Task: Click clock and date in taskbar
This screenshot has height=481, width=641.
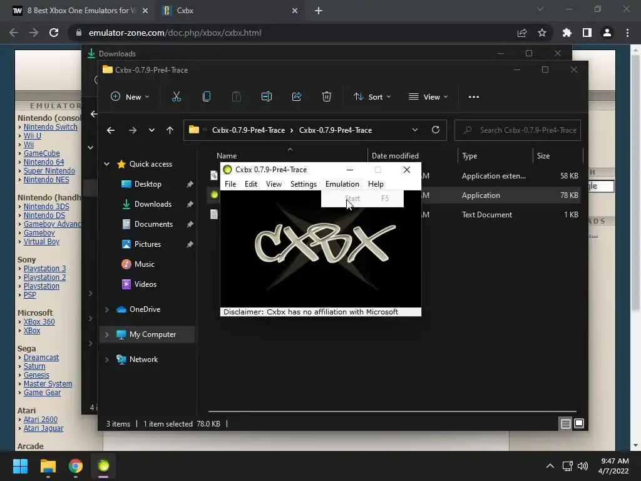Action: coord(613,466)
